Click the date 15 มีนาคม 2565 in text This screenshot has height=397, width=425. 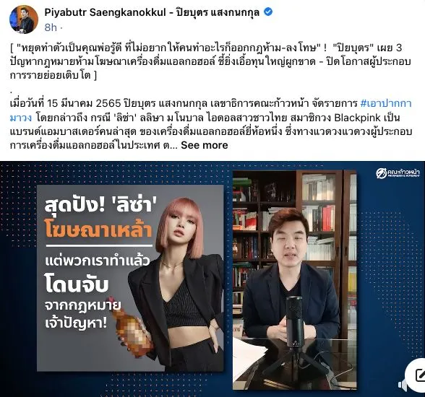pos(84,103)
